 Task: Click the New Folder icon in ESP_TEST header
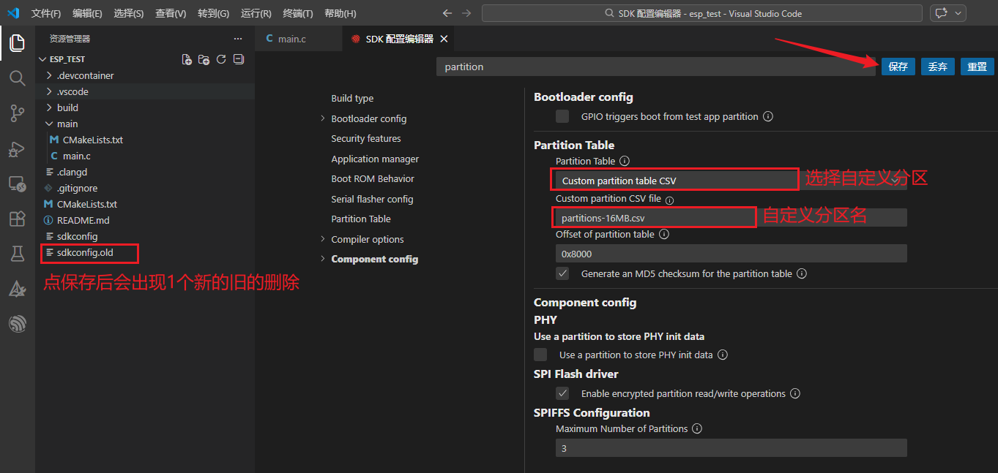pos(204,59)
